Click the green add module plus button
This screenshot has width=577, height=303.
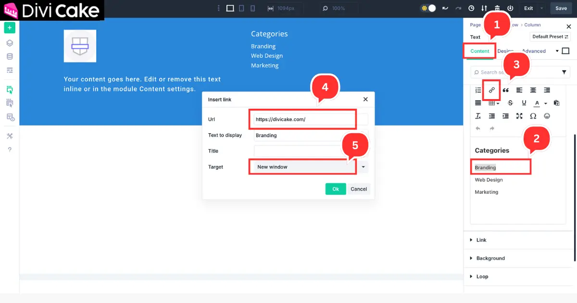[10, 28]
